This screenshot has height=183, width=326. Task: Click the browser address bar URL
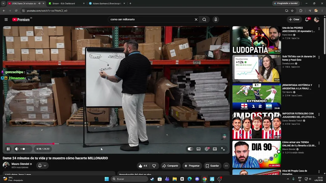click(47, 11)
